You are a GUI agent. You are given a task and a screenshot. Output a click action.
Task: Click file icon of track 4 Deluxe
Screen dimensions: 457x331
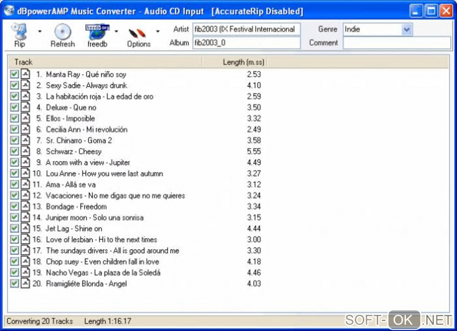click(x=26, y=107)
